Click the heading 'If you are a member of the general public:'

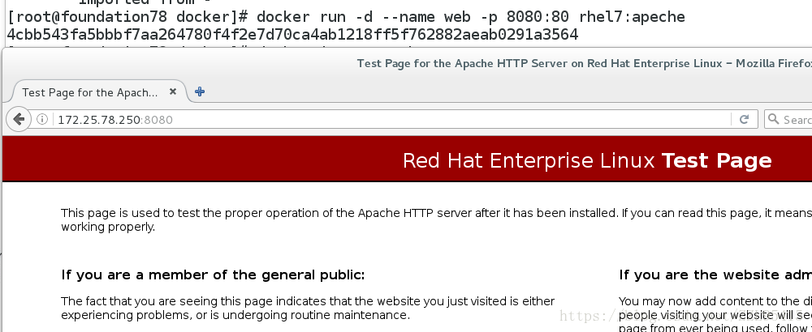click(x=213, y=275)
